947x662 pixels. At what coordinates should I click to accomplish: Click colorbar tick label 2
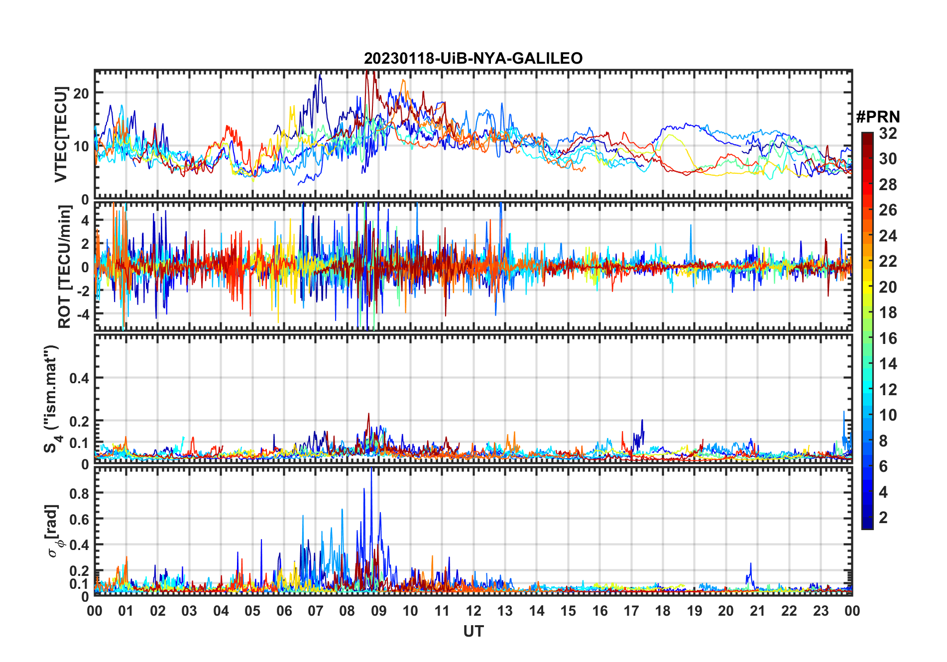883,518
